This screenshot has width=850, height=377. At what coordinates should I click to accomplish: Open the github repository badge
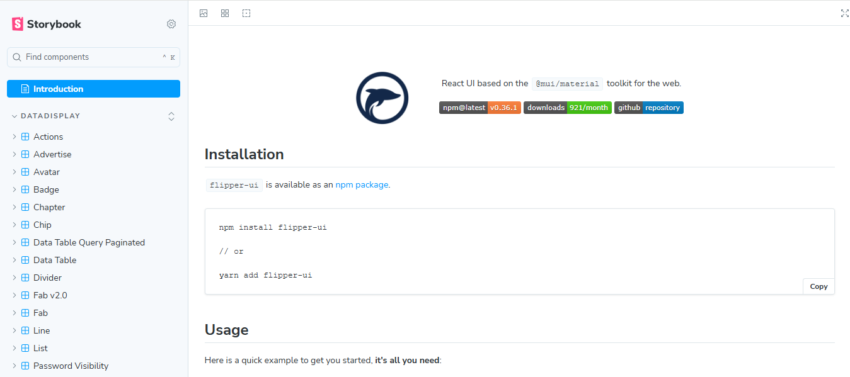click(x=649, y=108)
